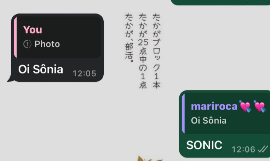Click the pink quote bar in the dark bubble

pyautogui.click(x=15, y=37)
